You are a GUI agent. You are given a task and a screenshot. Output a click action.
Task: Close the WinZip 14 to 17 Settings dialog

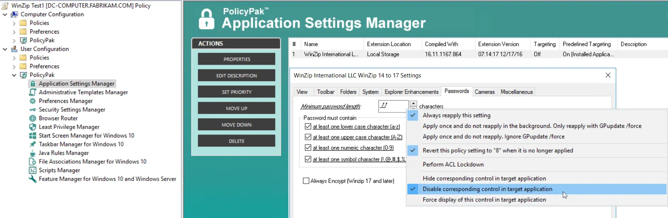coord(608,75)
